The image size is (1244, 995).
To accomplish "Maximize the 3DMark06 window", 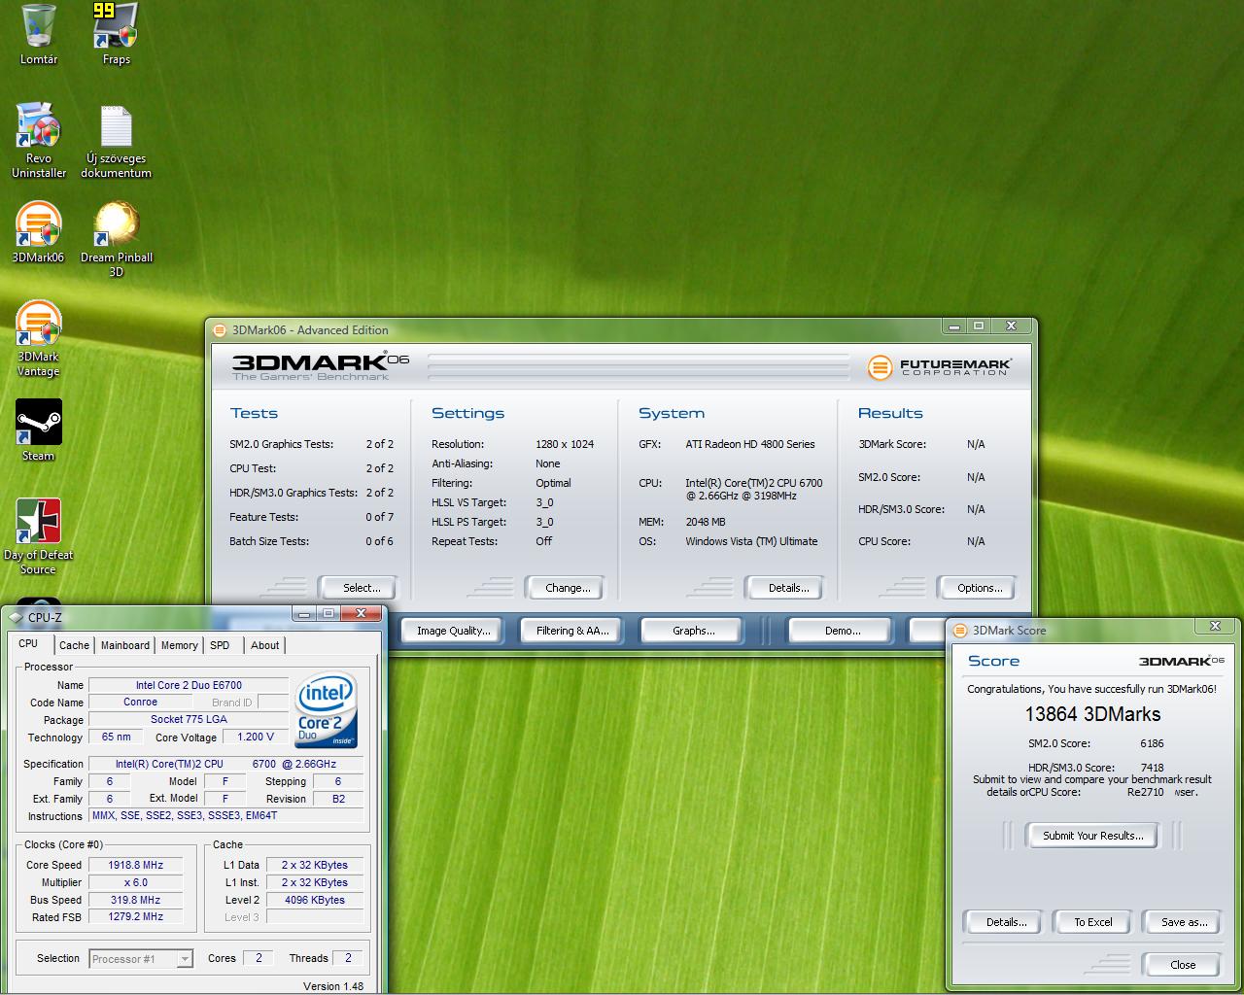I will (979, 326).
